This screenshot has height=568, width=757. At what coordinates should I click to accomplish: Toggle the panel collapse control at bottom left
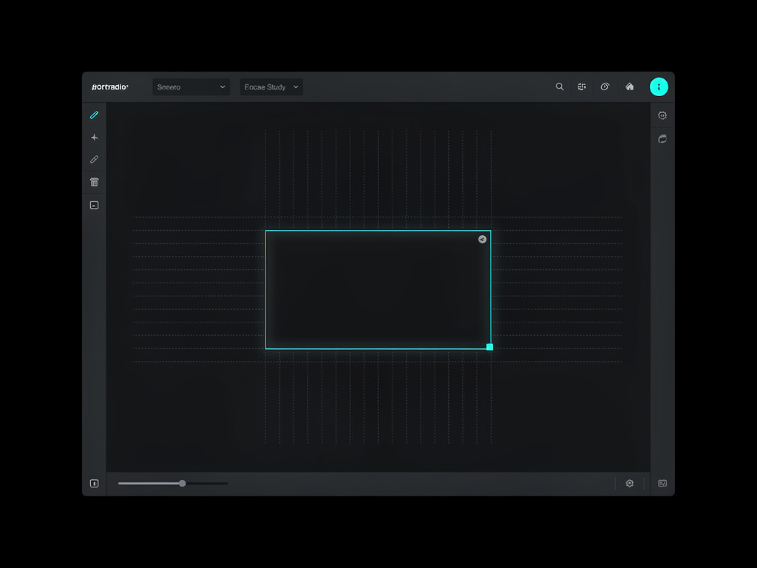click(x=94, y=483)
